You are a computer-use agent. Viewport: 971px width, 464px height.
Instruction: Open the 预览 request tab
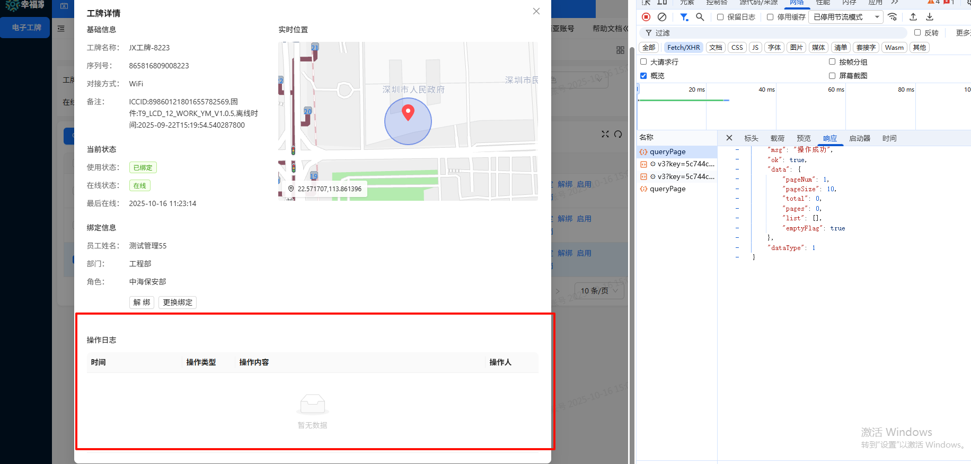[x=804, y=138]
